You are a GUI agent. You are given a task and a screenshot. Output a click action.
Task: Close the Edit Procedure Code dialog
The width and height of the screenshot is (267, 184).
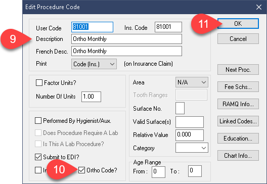259,7
